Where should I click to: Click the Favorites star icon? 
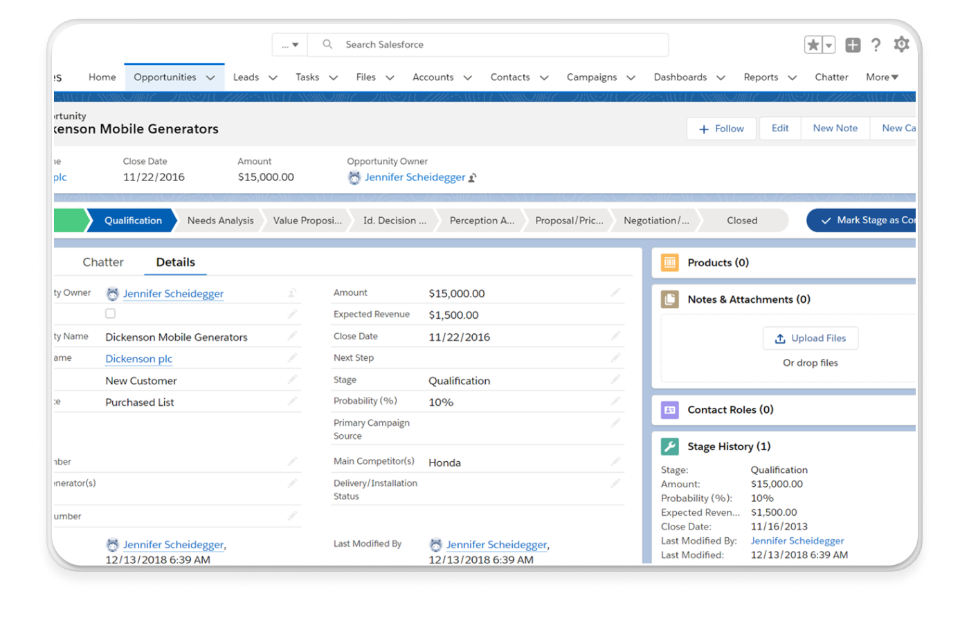[x=813, y=45]
